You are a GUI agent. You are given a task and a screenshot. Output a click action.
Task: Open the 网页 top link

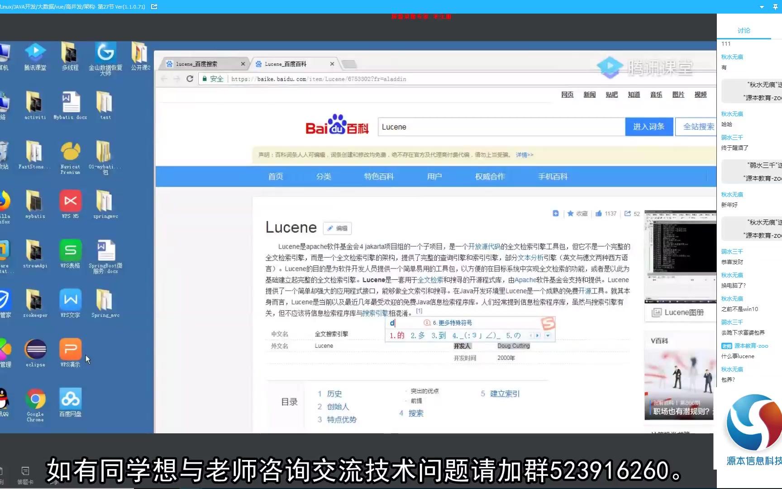click(x=567, y=95)
